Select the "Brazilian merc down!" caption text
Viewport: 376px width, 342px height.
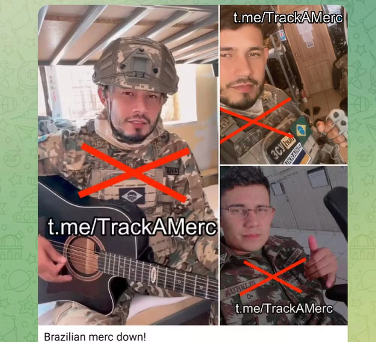[x=95, y=336]
